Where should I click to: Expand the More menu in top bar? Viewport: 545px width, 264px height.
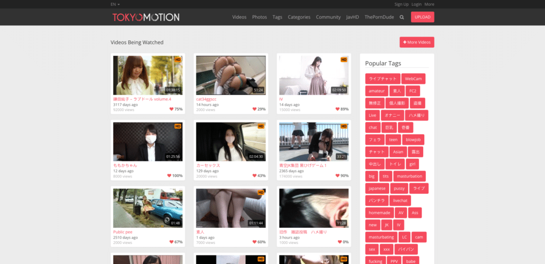[x=430, y=4]
